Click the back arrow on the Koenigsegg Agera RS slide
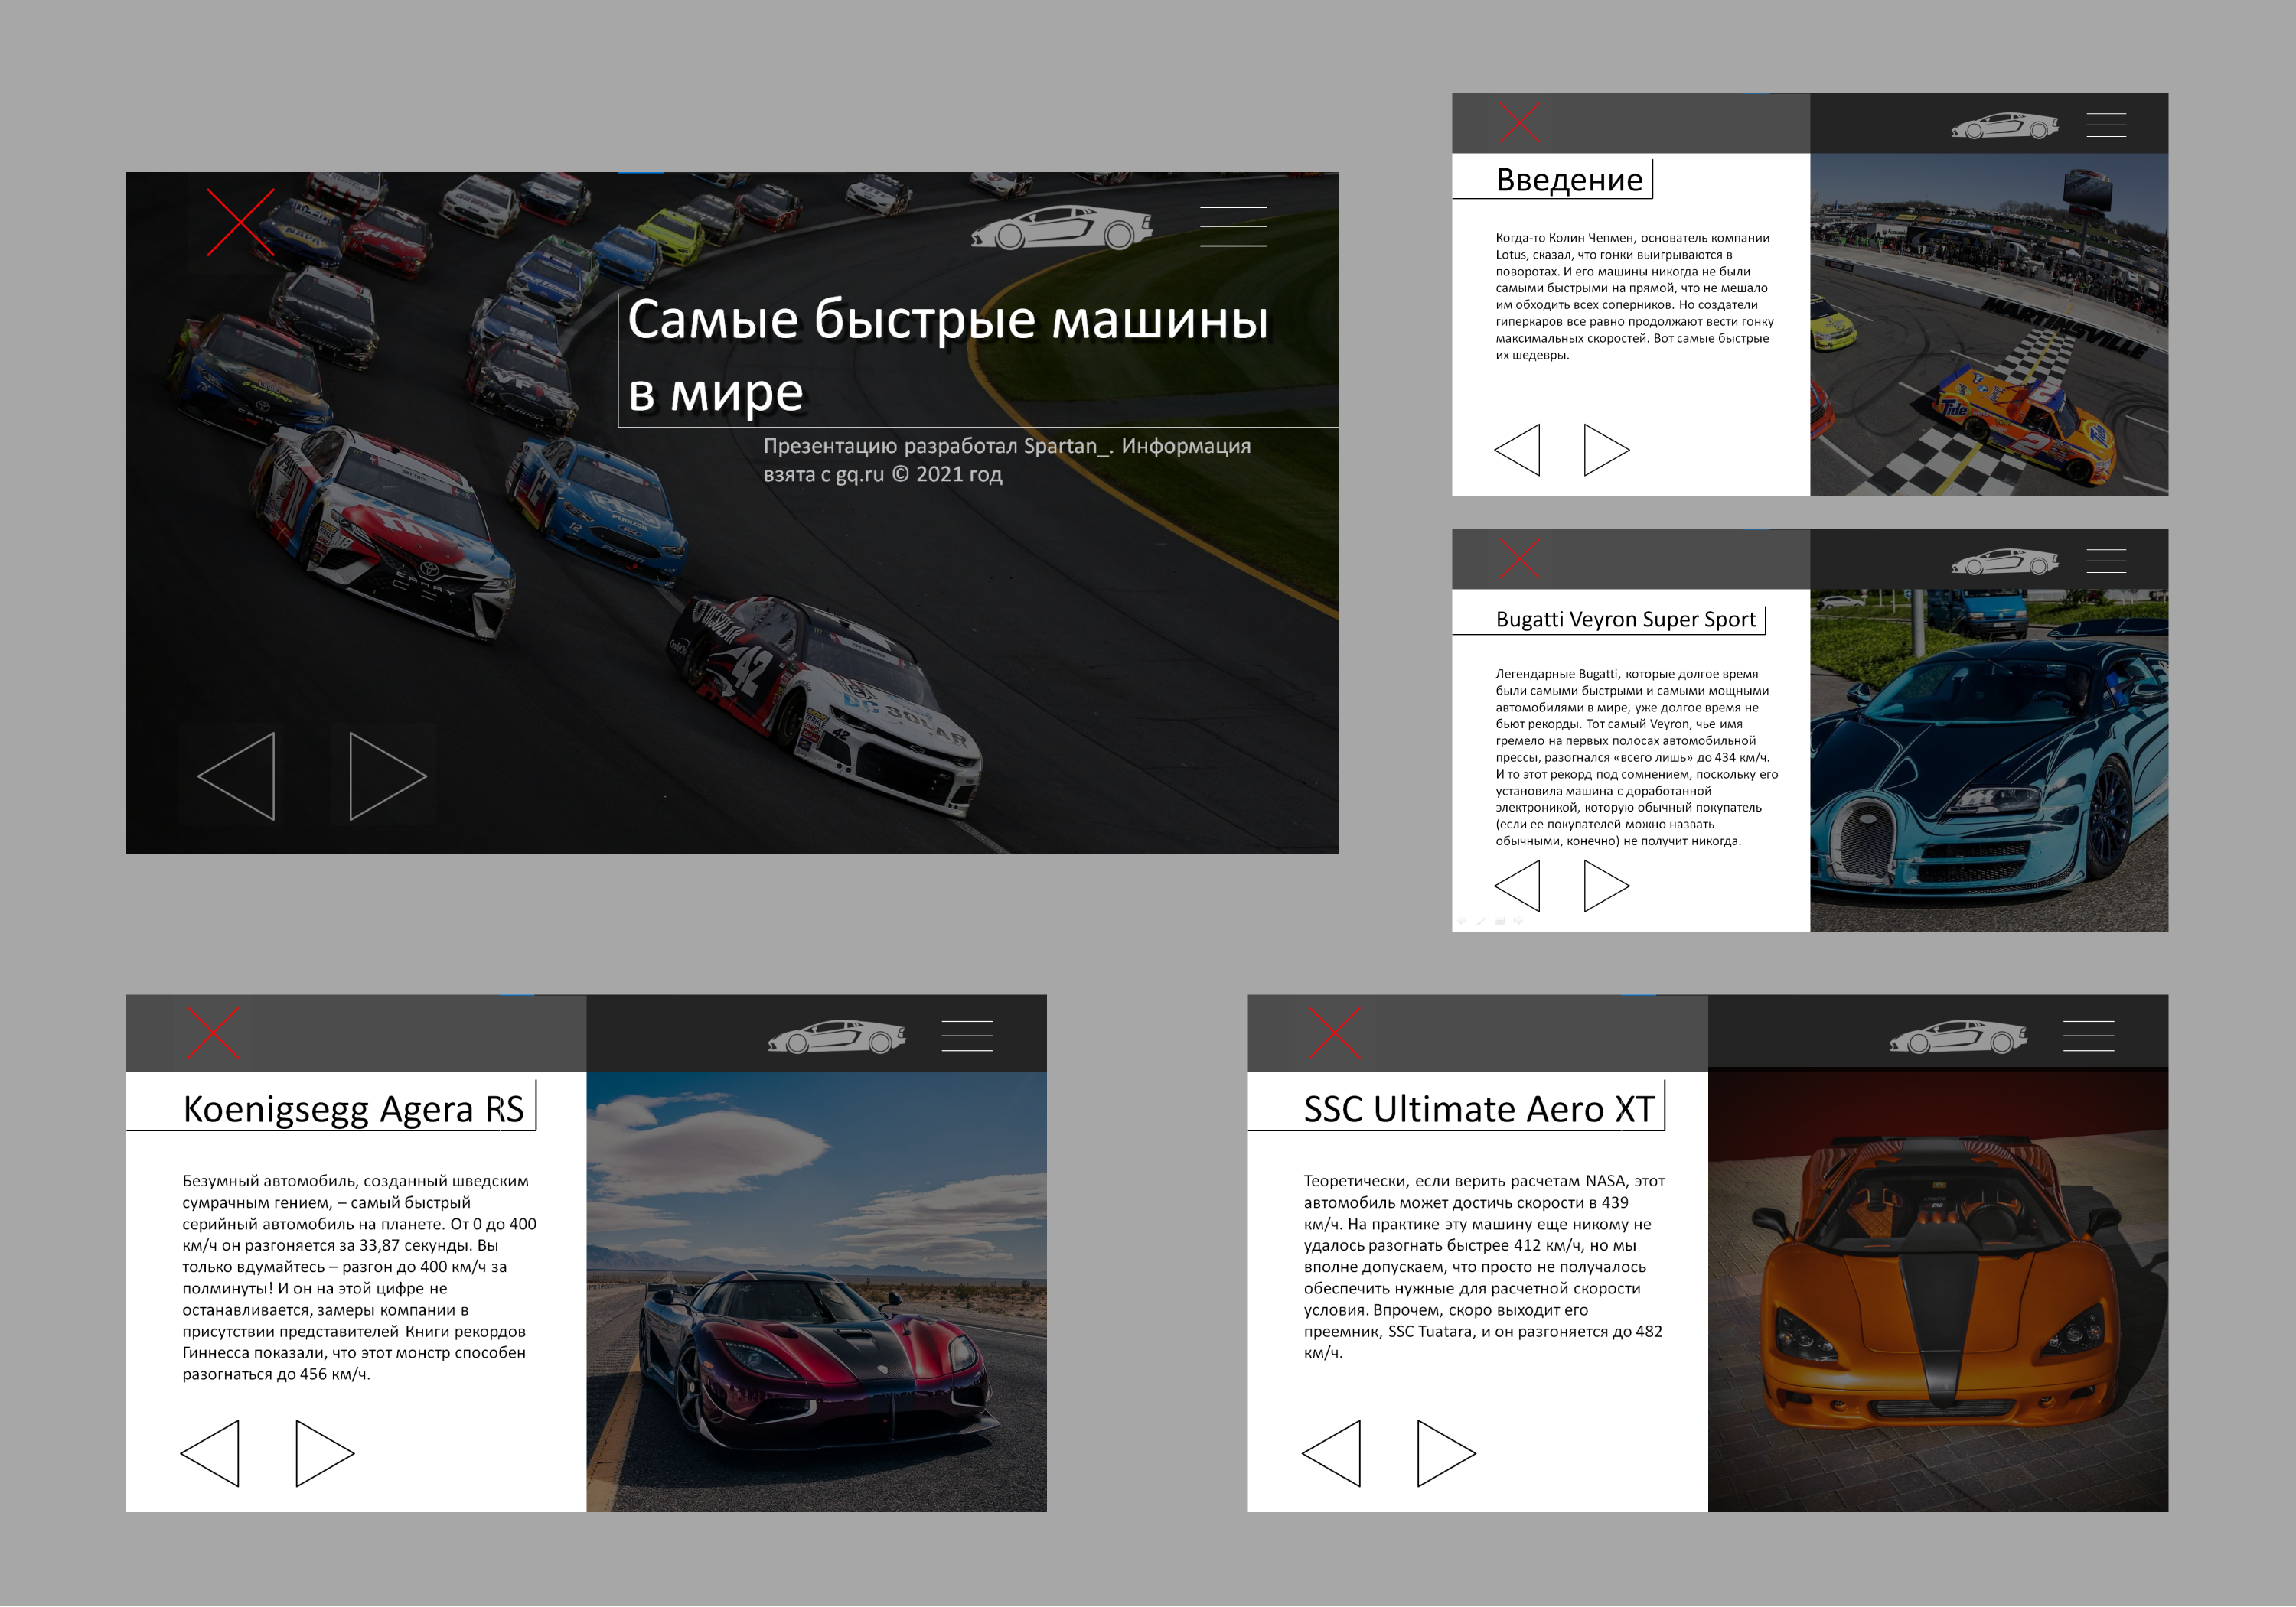The image size is (2296, 1607). 210,1453
